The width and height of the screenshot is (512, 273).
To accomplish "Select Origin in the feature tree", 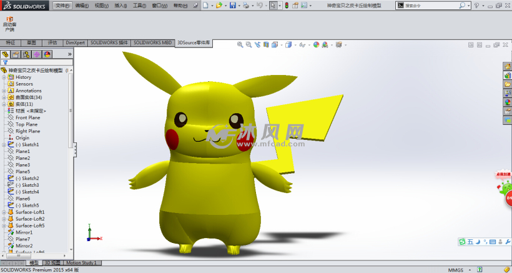I will 22,138.
